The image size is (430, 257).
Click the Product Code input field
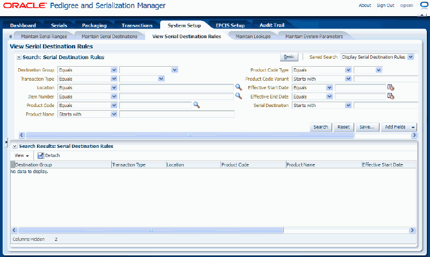point(155,105)
